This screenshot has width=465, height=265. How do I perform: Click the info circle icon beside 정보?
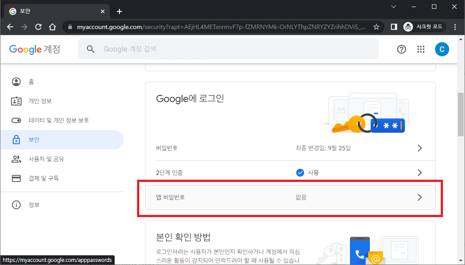tap(16, 205)
